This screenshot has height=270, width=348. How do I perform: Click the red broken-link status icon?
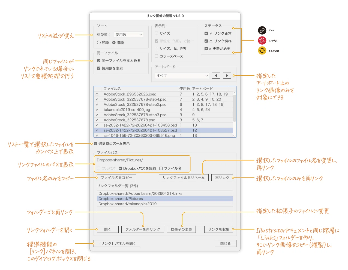(262, 41)
